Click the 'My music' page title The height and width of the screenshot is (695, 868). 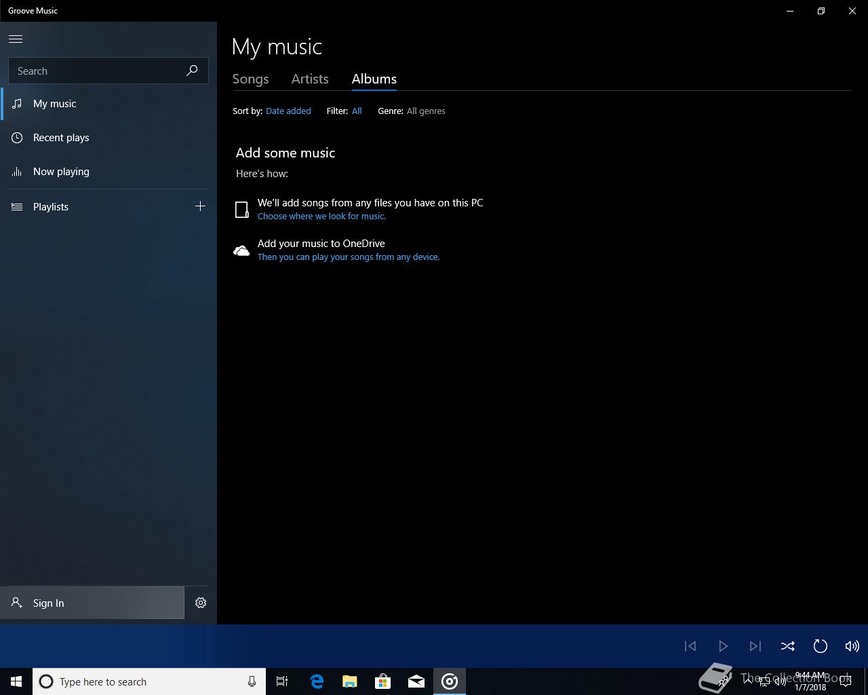click(277, 47)
